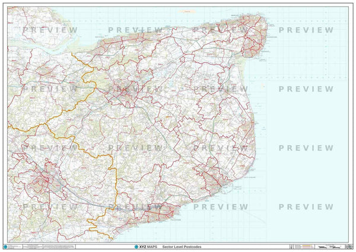Click the top-left PREVIEW watermark
Screen dimensions: 356x252
50,30
